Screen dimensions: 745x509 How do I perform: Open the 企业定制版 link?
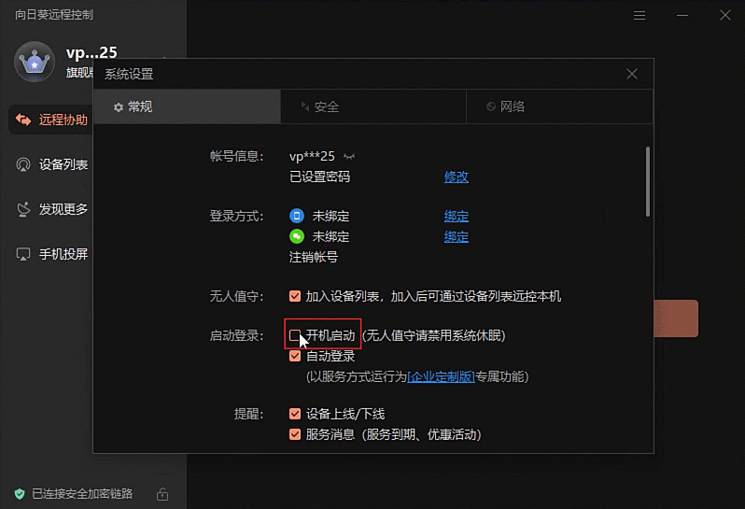[x=442, y=376]
